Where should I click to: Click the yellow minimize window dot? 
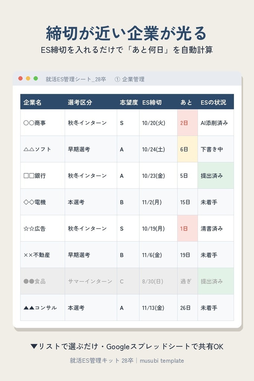point(28,78)
